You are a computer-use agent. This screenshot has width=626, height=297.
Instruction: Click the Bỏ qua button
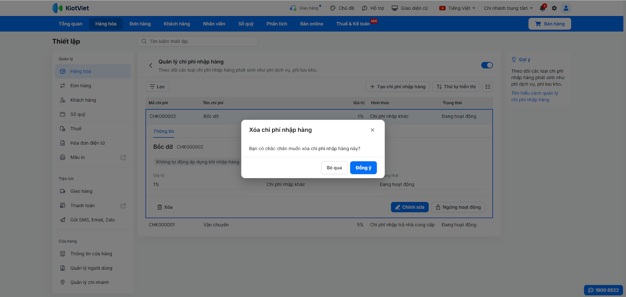[x=334, y=168]
